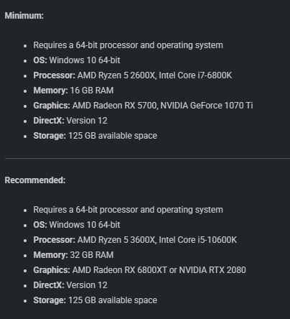Click the AMD Ryzen 5 2600X processor text
The height and width of the screenshot is (319, 290).
point(116,75)
